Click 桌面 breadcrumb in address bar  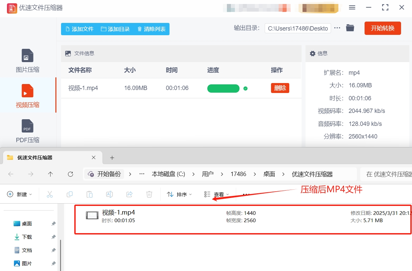tap(269, 174)
